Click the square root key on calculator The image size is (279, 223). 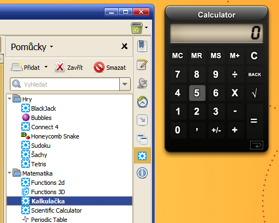[x=254, y=93]
